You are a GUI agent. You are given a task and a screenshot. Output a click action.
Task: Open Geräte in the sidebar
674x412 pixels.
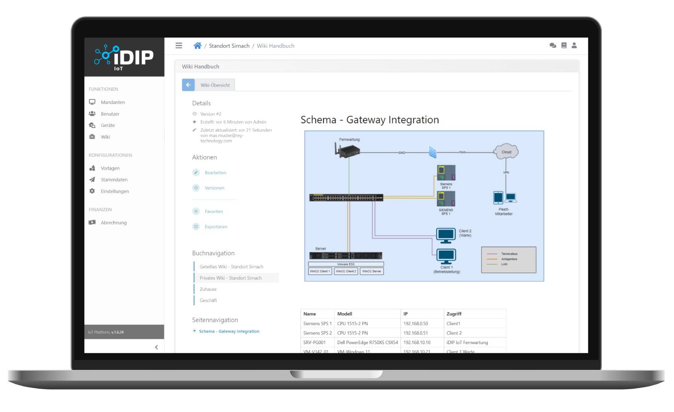point(107,125)
